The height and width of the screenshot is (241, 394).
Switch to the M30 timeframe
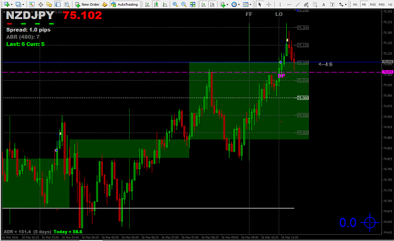coord(381,4)
